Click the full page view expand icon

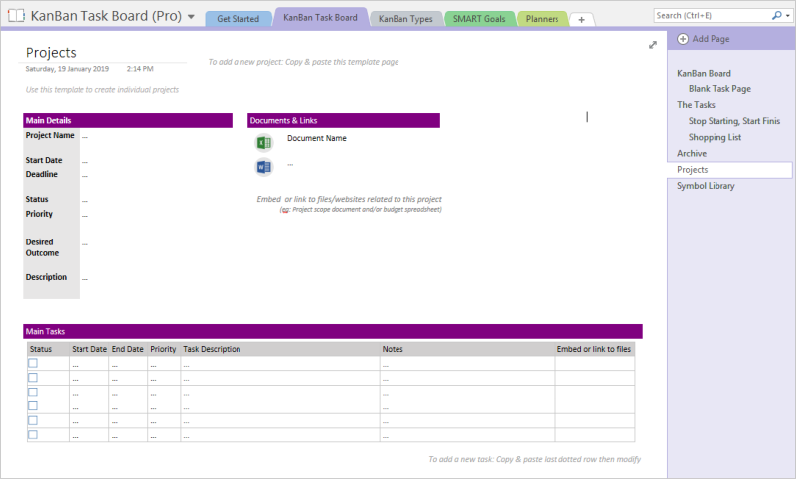[653, 45]
